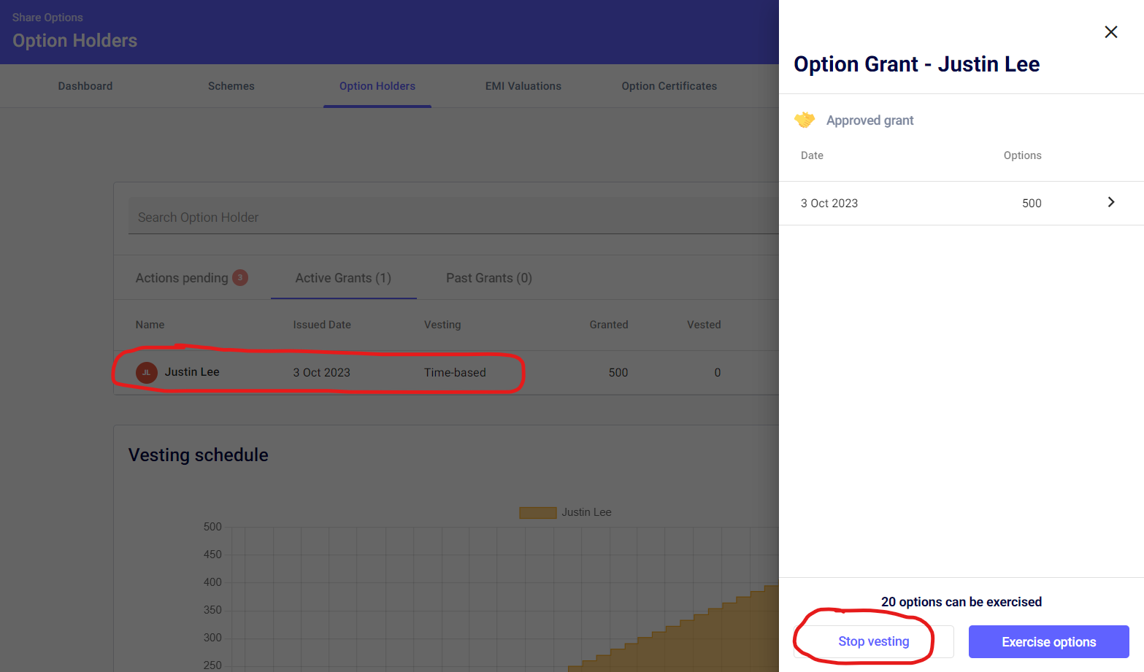The image size is (1144, 672).
Task: Close the Option Grant side panel
Action: pyautogui.click(x=1110, y=32)
